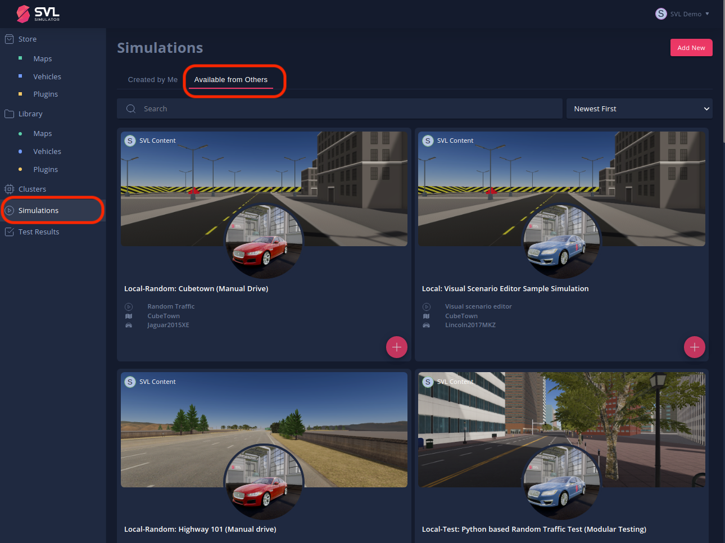The height and width of the screenshot is (543, 725).
Task: Open Library Plugins page
Action: [x=46, y=170]
